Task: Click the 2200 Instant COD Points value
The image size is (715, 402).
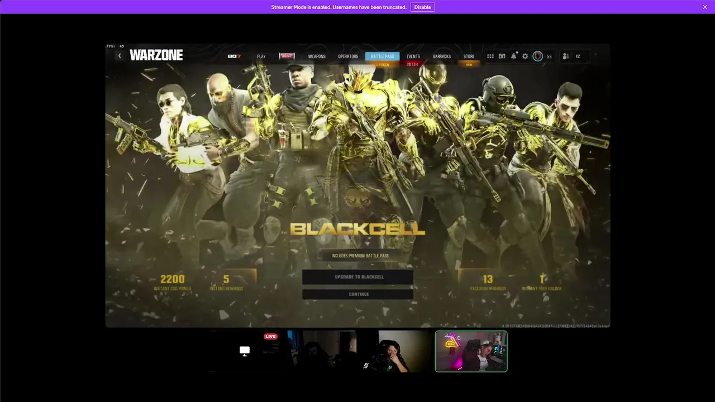Action: (x=172, y=279)
